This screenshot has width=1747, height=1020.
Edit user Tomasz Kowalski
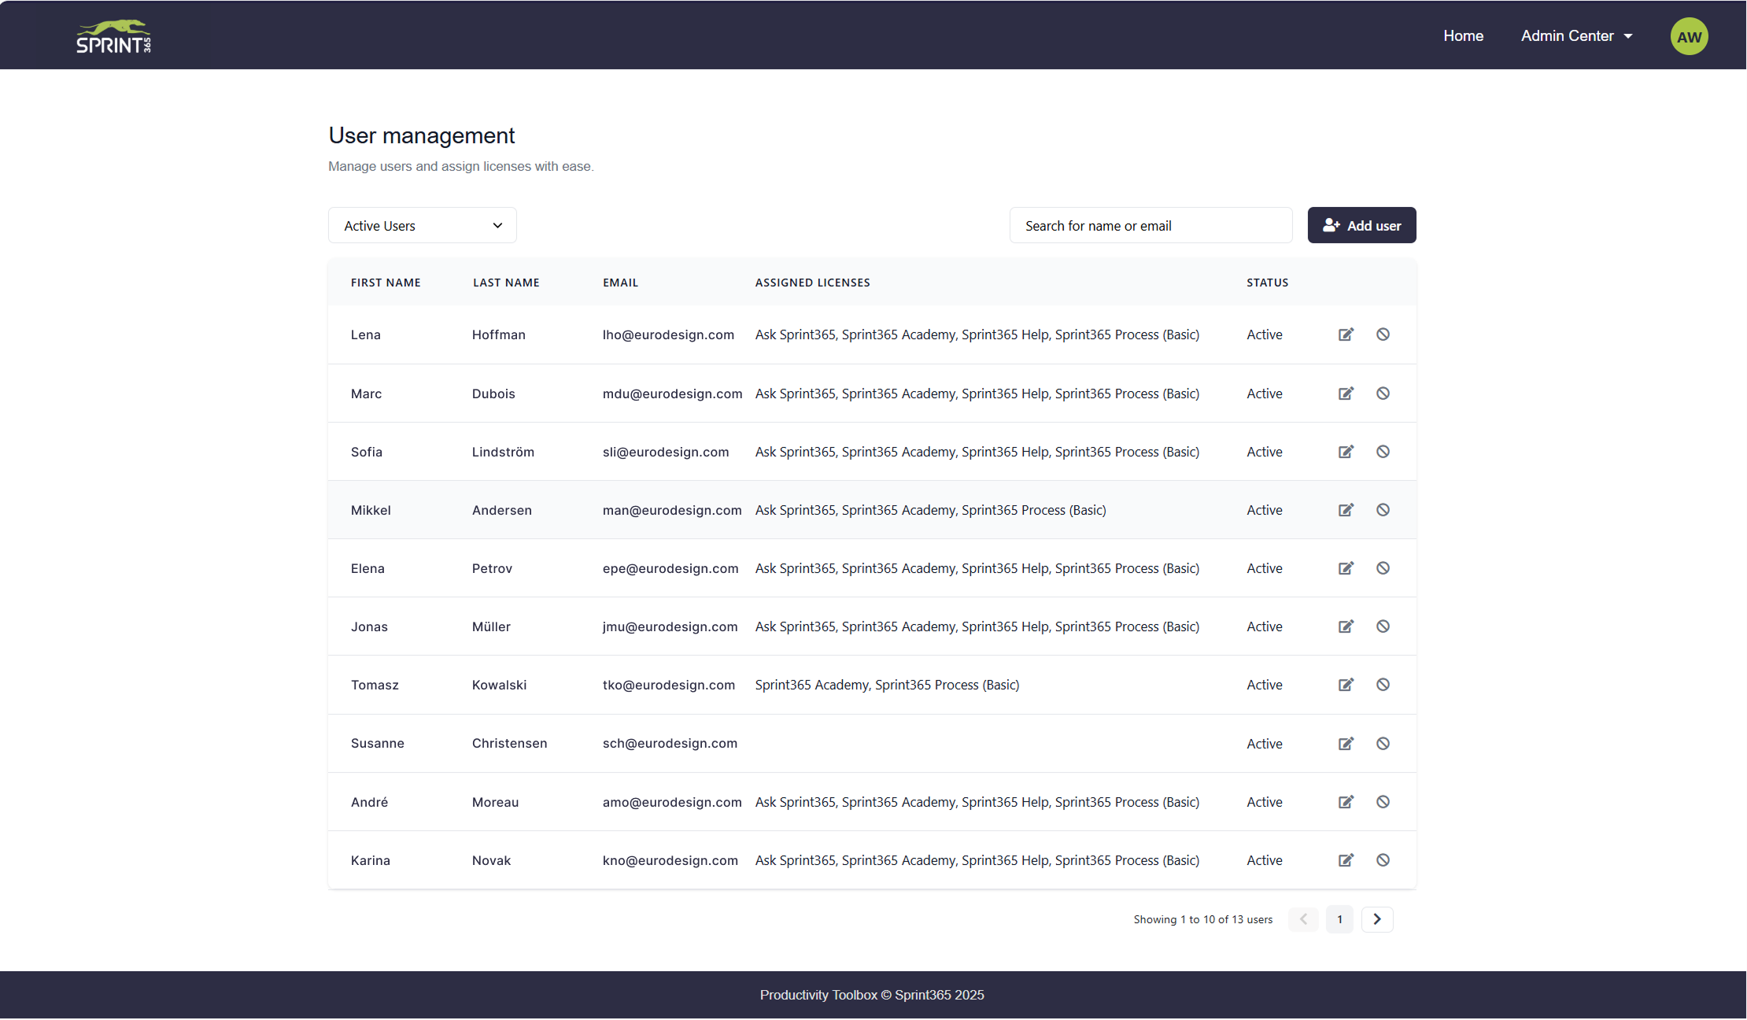(x=1346, y=685)
